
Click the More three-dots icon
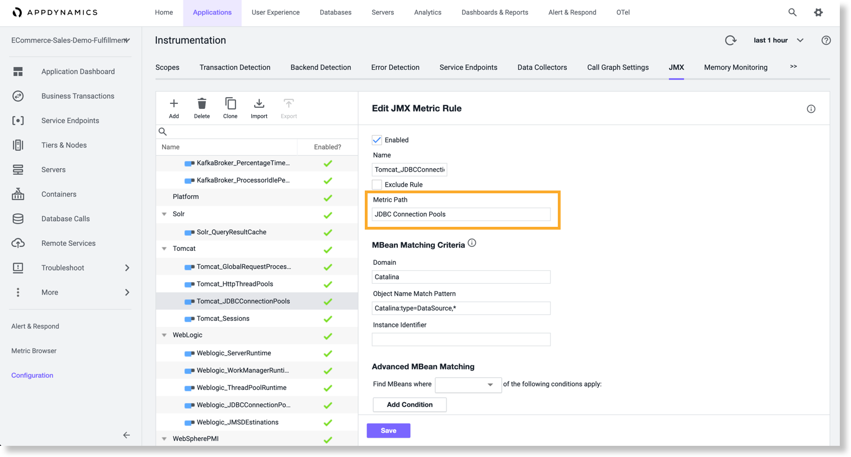click(18, 293)
